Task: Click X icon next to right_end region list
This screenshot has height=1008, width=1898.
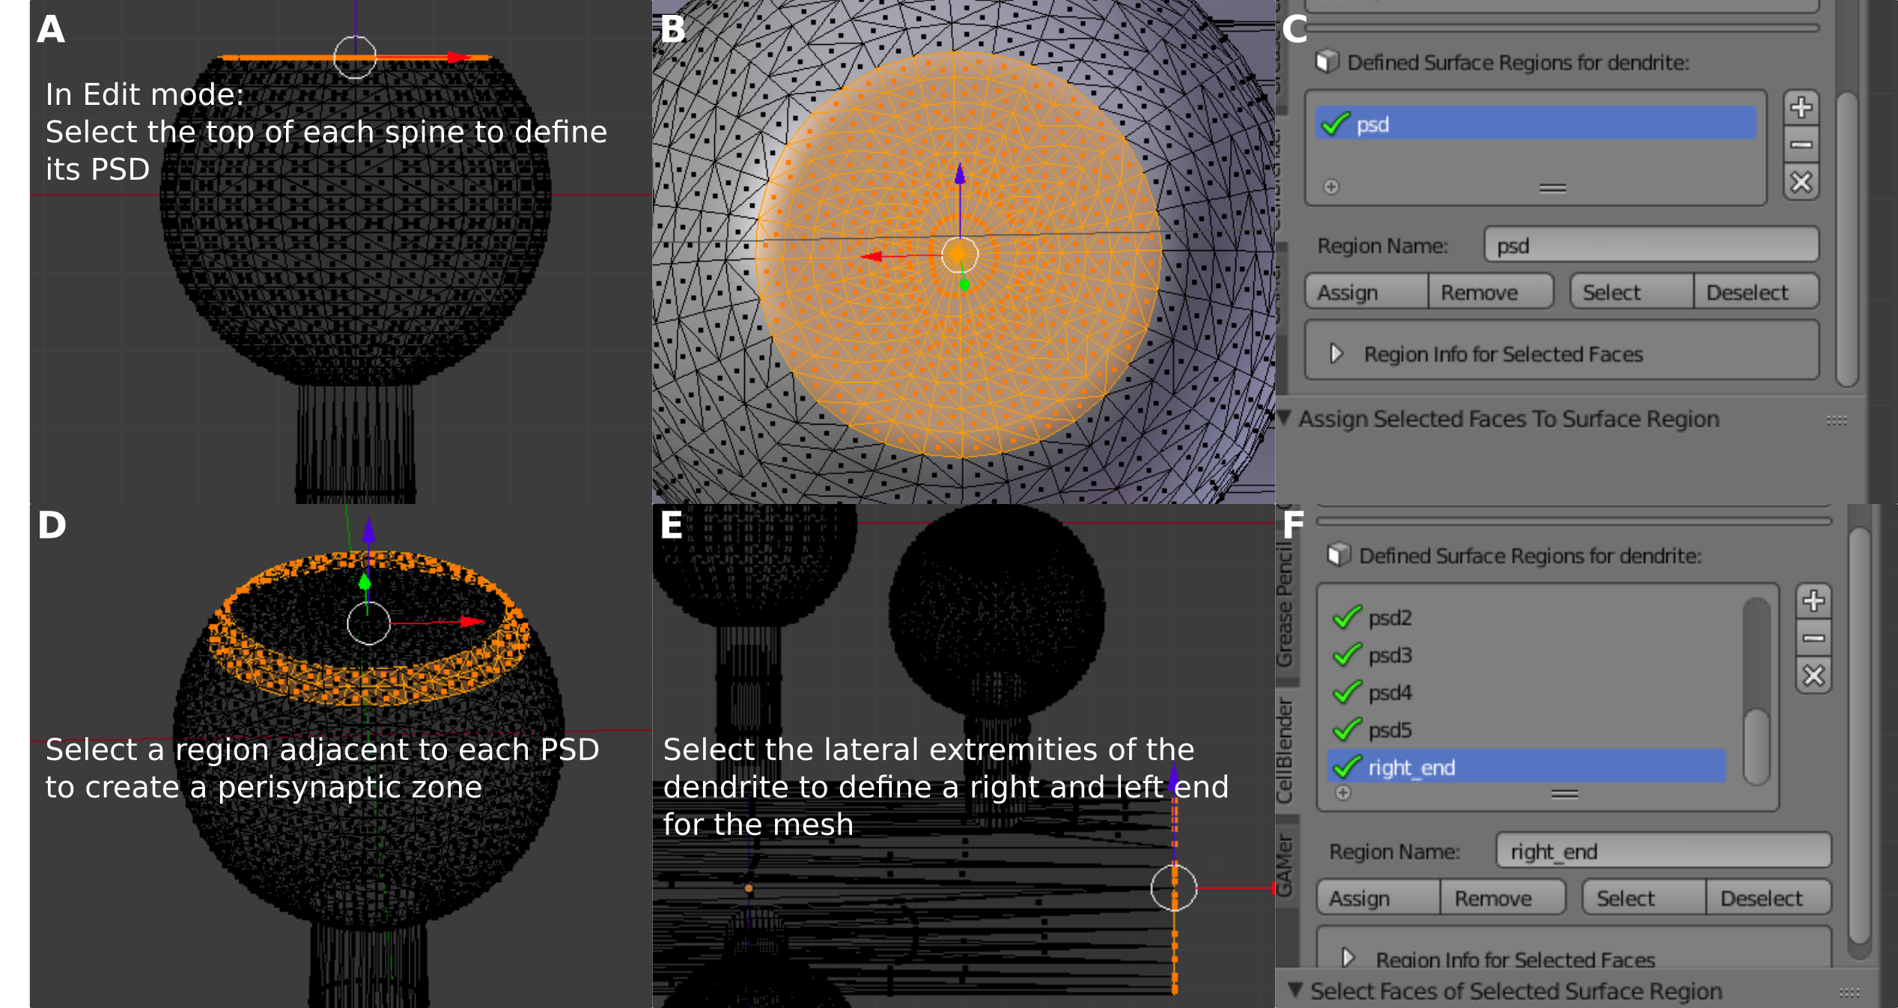Action: (1813, 675)
